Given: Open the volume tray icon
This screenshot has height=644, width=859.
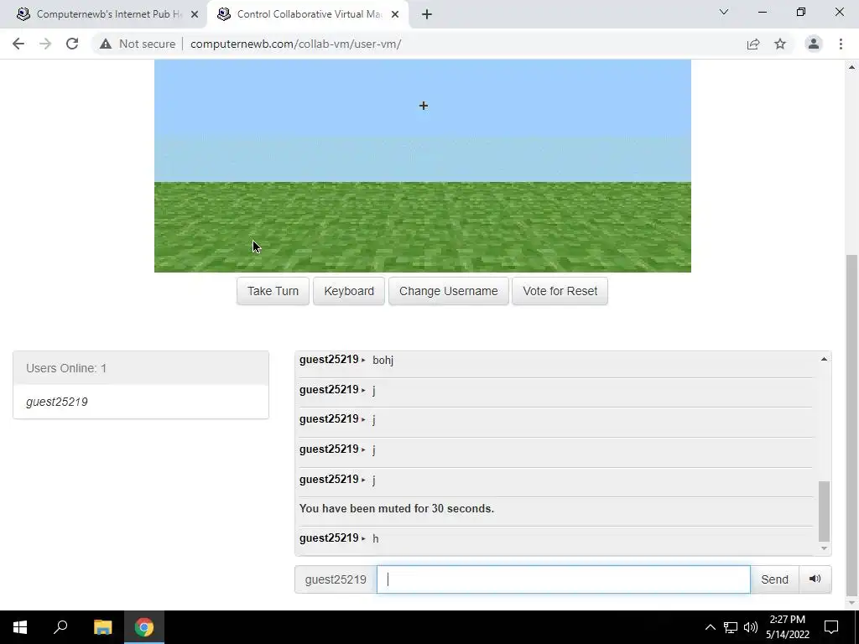Looking at the screenshot, I should click(x=751, y=627).
